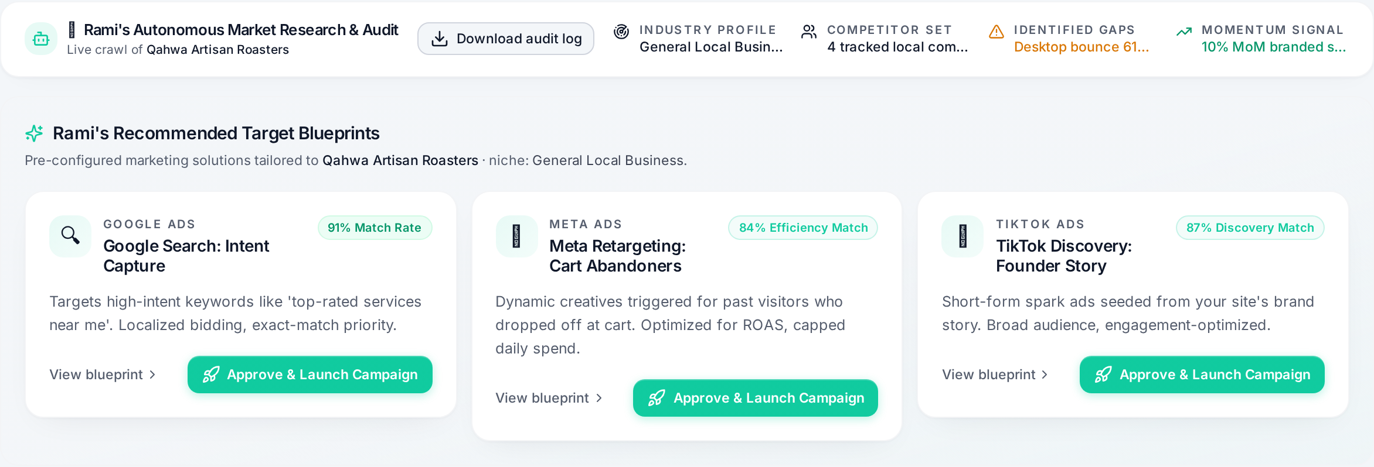This screenshot has width=1374, height=467.
Task: Click the 87% Discovery Match badge
Action: (1250, 228)
